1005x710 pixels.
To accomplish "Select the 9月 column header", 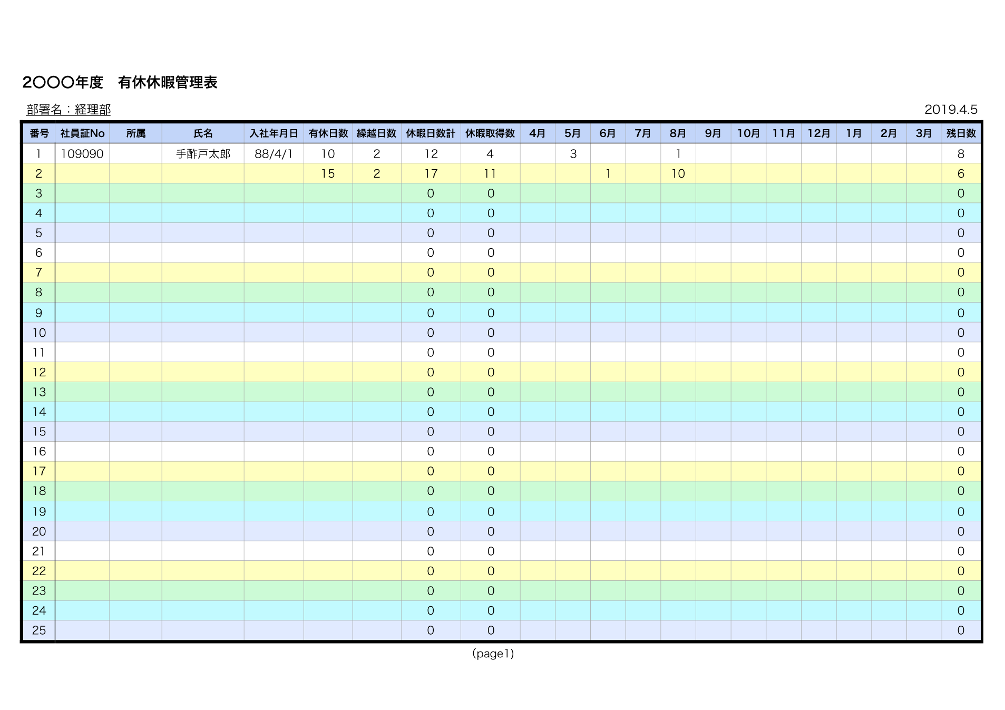I will (713, 133).
